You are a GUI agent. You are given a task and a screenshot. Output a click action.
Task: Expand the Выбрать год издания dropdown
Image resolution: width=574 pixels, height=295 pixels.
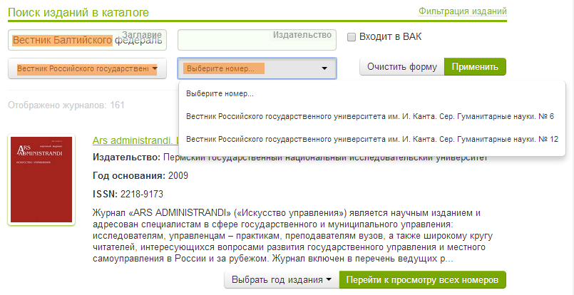point(281,280)
